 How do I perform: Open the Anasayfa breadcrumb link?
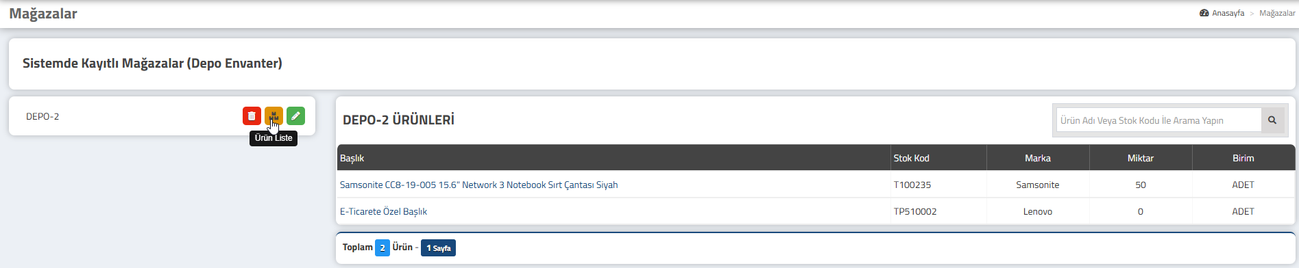[x=1228, y=13]
